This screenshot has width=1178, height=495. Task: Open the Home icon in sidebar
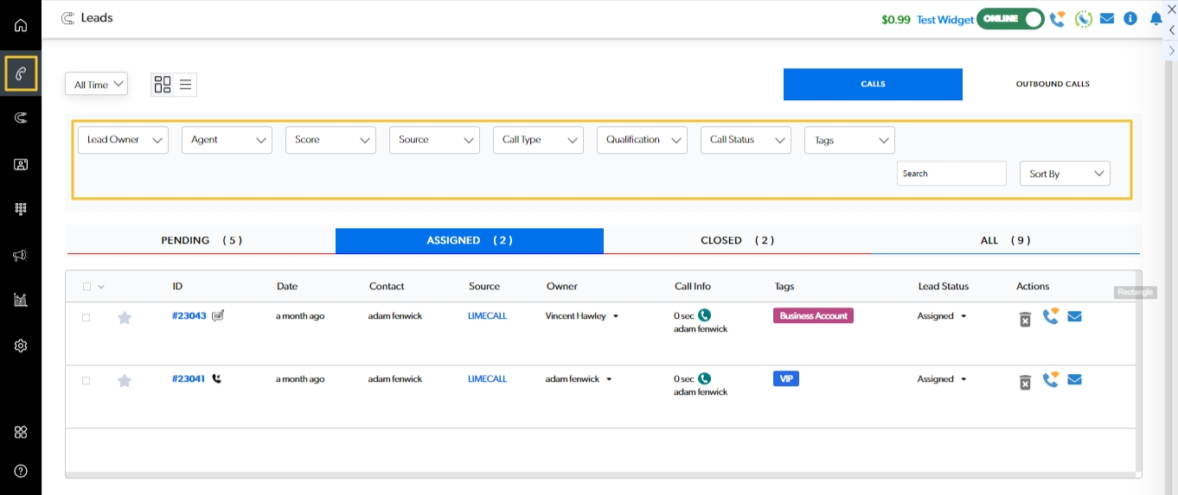[21, 25]
